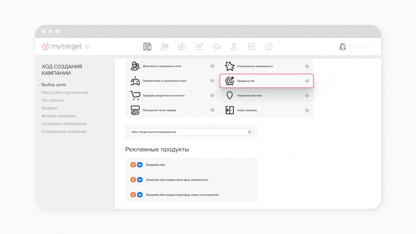The height and width of the screenshot is (234, 416).
Task: Show help for Специальные возможности
Action: [x=307, y=66]
